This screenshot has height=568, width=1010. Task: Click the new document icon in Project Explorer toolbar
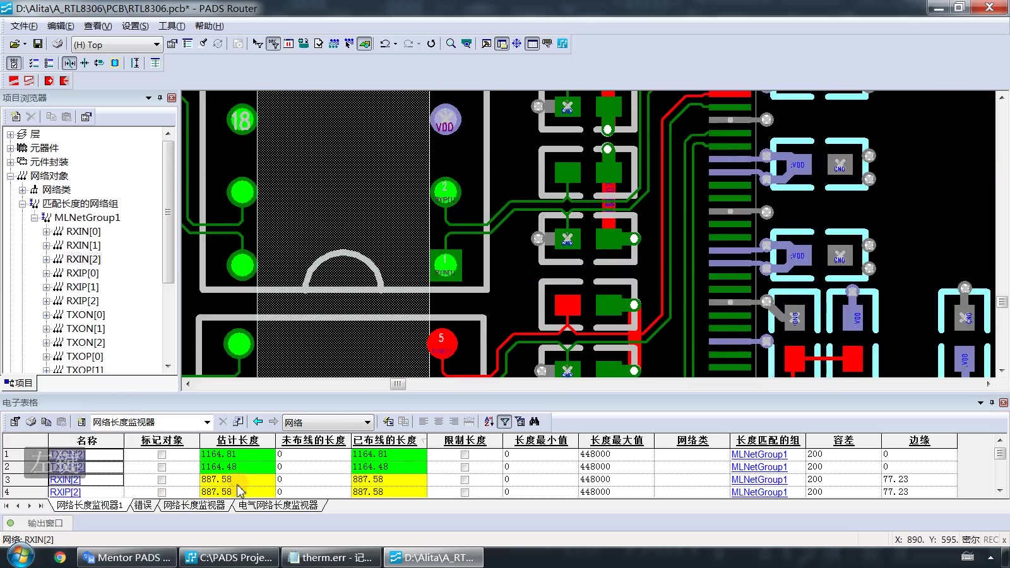(x=16, y=117)
